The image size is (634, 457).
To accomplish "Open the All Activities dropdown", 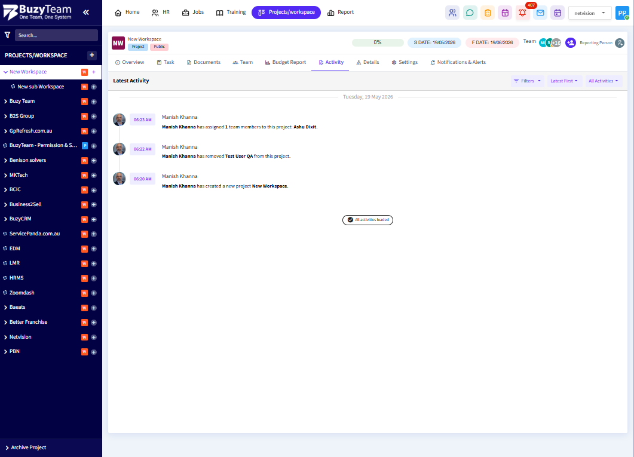I will [x=604, y=81].
